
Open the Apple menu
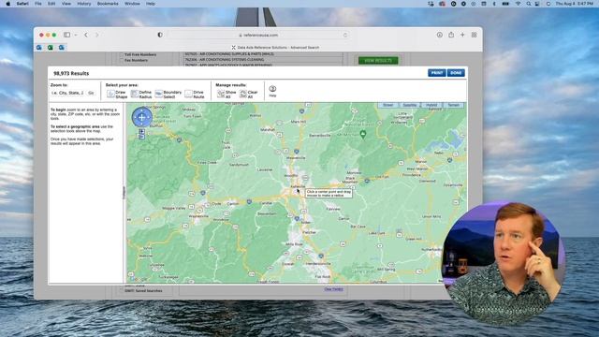point(8,4)
